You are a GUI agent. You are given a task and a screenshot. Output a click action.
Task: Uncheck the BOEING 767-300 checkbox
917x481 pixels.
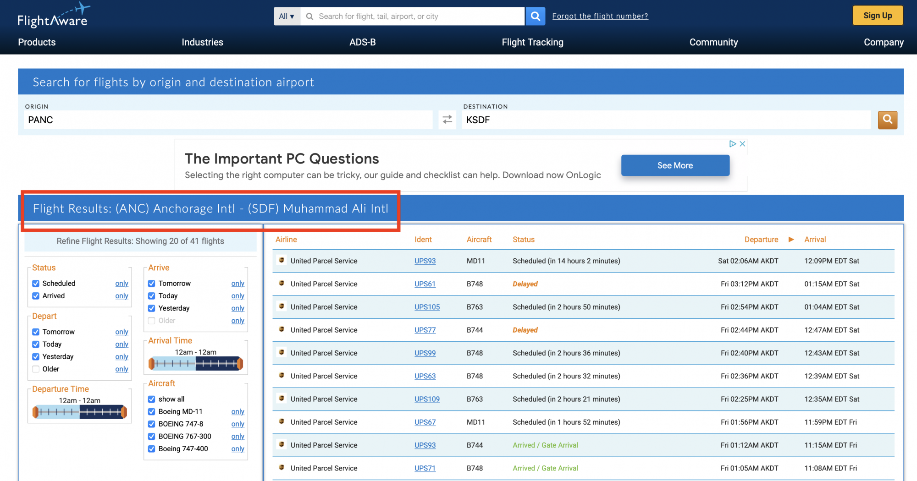tap(152, 437)
